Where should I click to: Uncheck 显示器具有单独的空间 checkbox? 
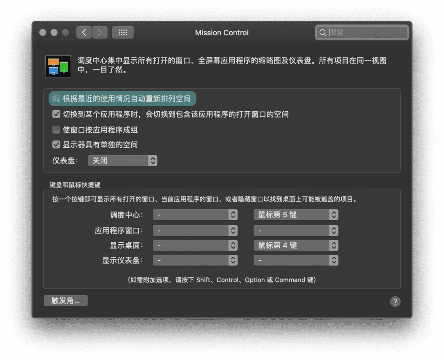pyautogui.click(x=56, y=145)
